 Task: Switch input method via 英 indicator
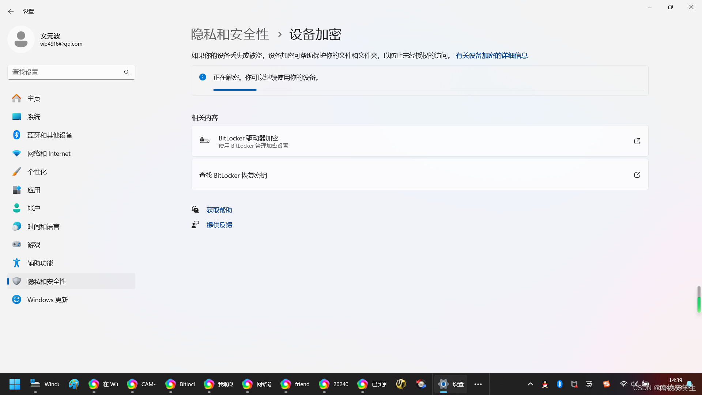pyautogui.click(x=589, y=384)
